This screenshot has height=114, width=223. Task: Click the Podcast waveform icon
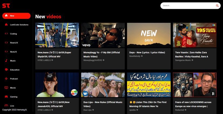6,79
